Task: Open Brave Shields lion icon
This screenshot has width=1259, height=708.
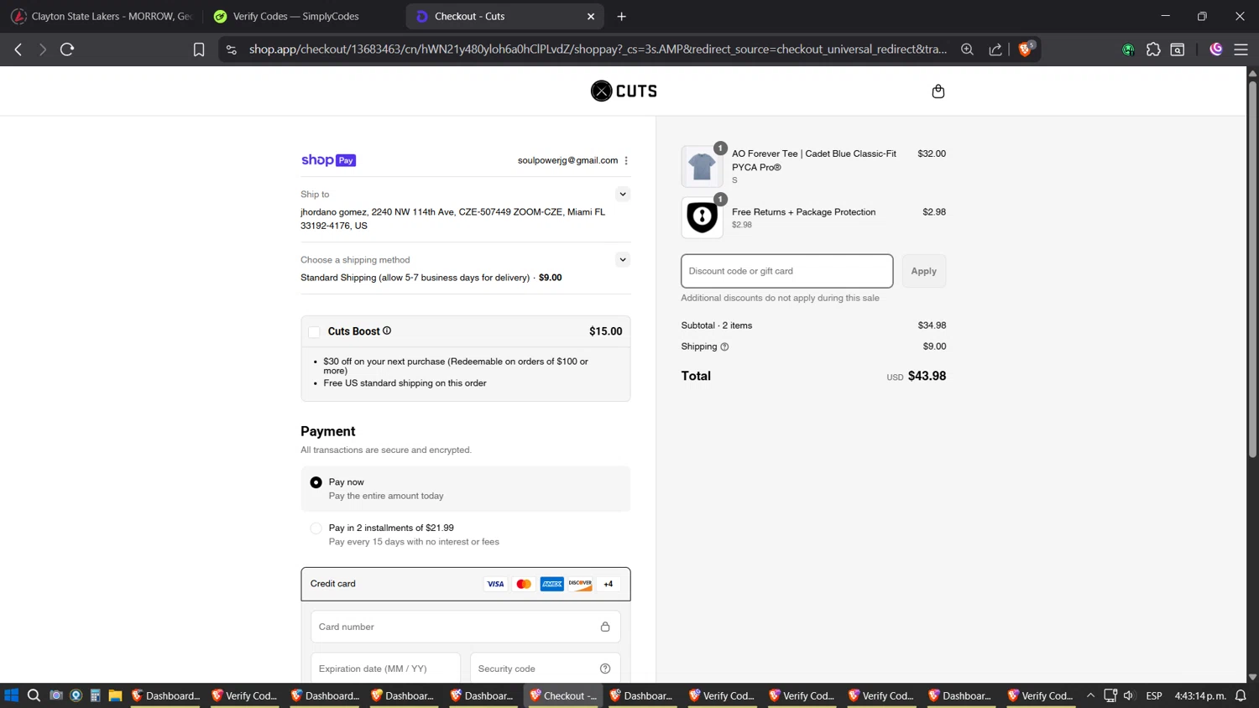Action: pyautogui.click(x=1025, y=49)
